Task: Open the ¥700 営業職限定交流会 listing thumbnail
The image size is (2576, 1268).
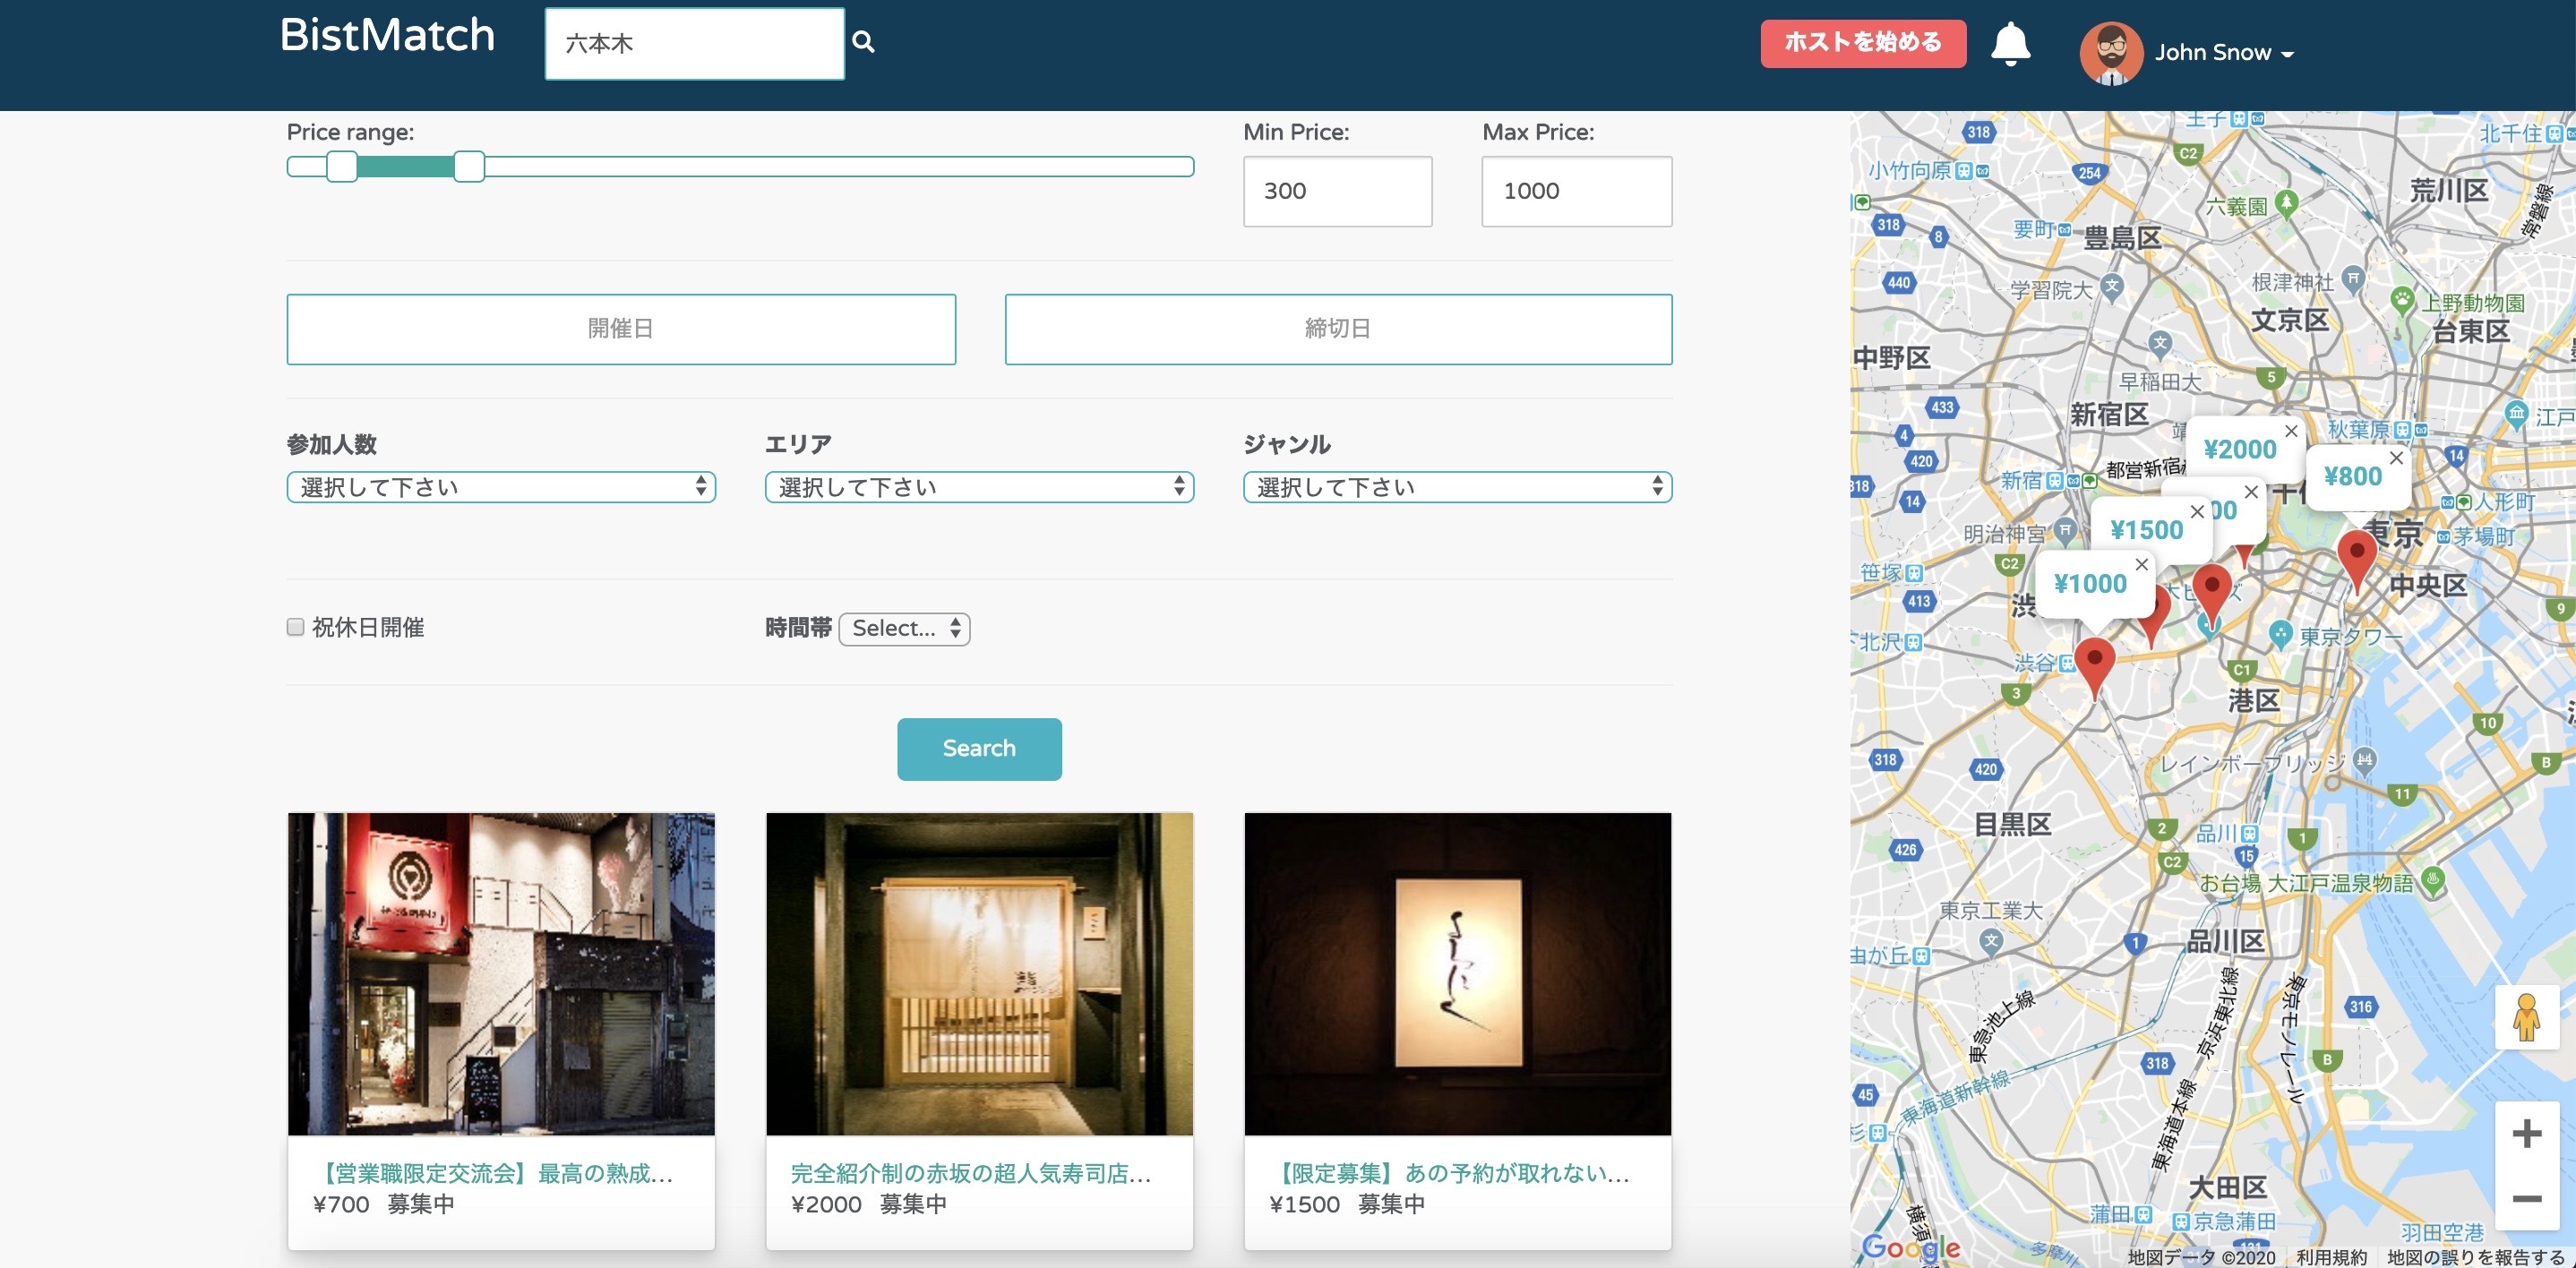Action: pyautogui.click(x=501, y=973)
